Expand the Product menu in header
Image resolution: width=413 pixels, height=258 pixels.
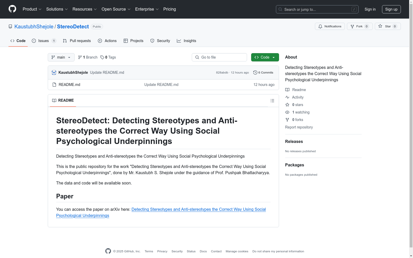pyautogui.click(x=32, y=9)
